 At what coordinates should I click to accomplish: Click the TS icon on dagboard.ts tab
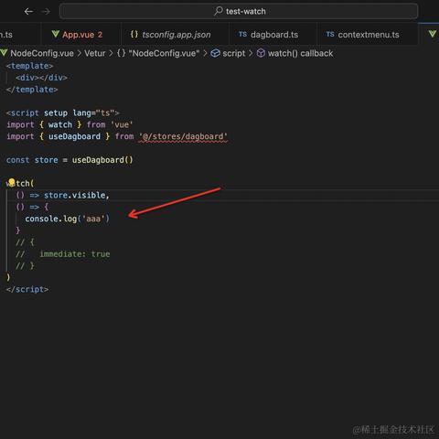(242, 34)
